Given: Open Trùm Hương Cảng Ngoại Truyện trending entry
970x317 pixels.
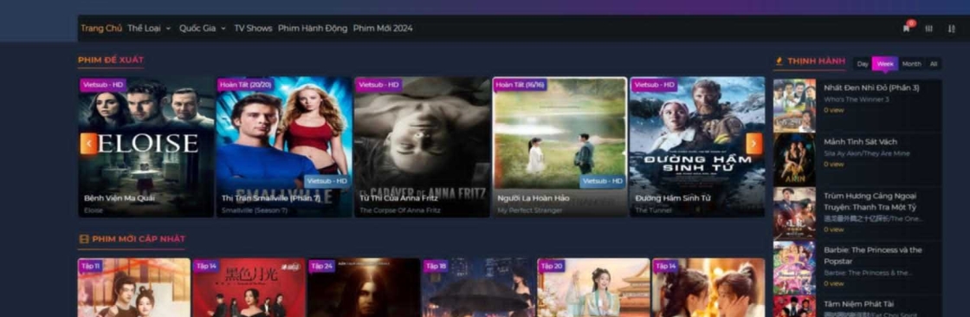Looking at the screenshot, I should coord(857,213).
